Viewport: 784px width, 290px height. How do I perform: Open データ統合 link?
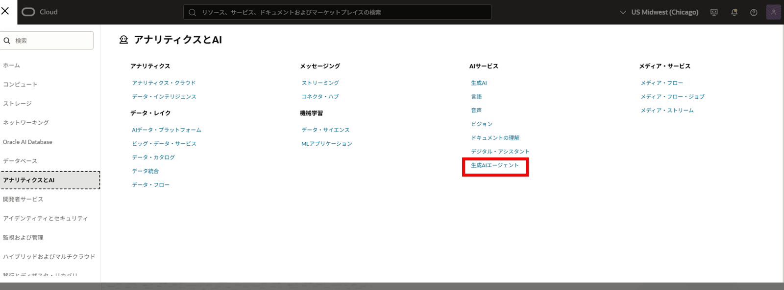(x=146, y=171)
